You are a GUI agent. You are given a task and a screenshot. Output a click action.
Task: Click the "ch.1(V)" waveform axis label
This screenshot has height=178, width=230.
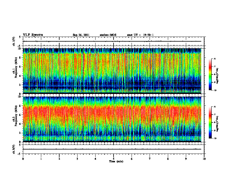(14, 41)
